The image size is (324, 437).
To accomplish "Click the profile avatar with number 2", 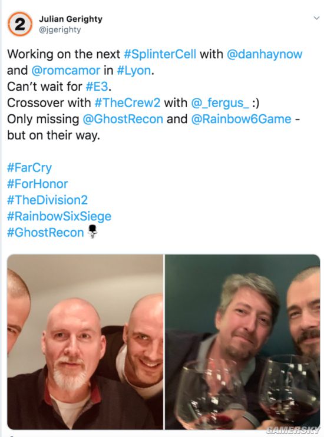I will pyautogui.click(x=19, y=24).
